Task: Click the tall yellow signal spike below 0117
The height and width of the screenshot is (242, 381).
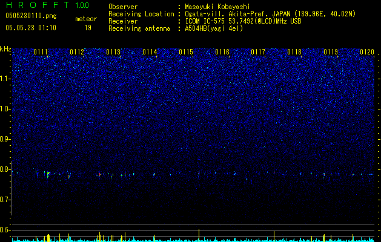Action: [274, 236]
